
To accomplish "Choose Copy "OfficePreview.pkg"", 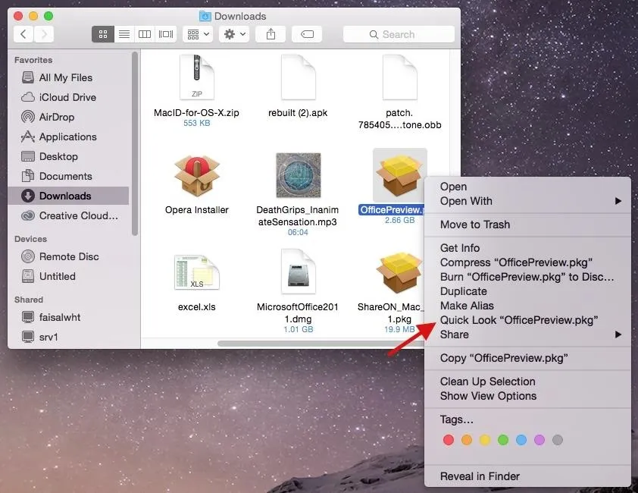I will click(527, 358).
